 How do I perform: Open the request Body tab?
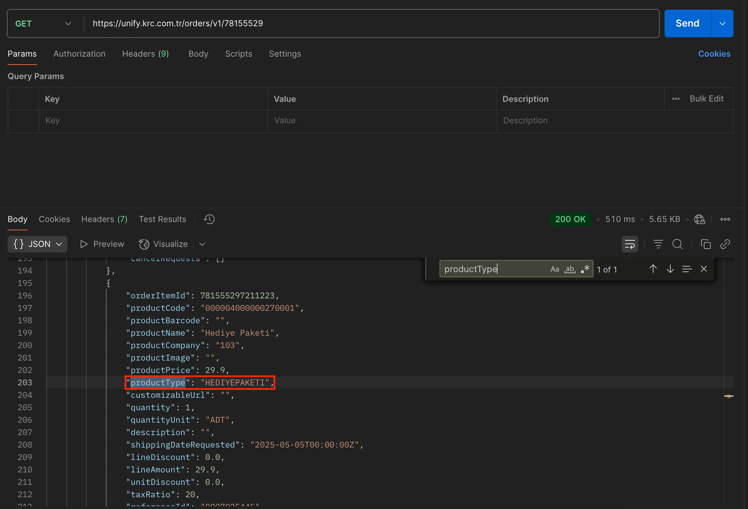[198, 54]
